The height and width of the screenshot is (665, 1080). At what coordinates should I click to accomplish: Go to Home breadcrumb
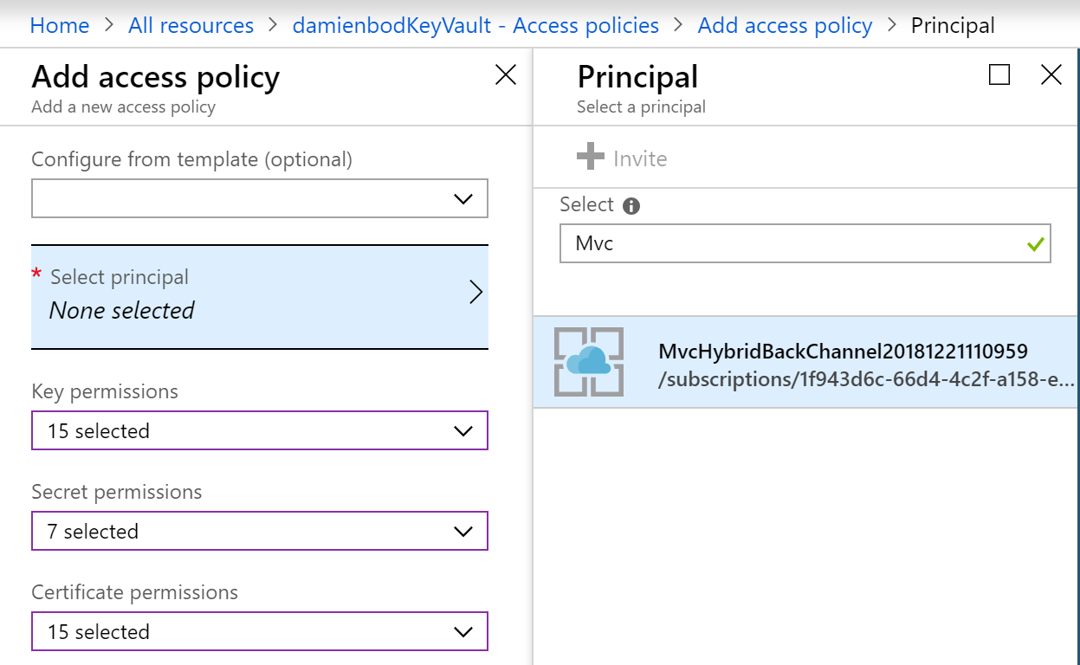[x=60, y=26]
